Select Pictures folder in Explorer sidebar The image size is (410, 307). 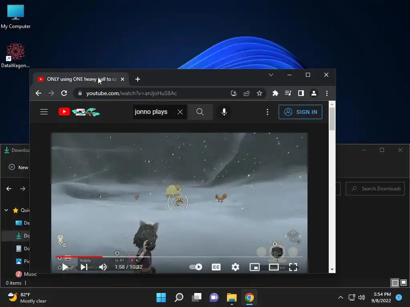coord(22,261)
